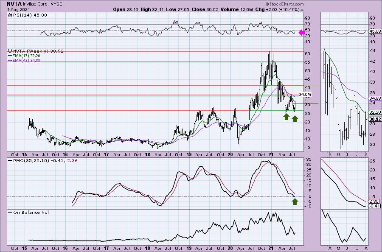This screenshot has width=382, height=252.
Task: Click the 34.0% annotation label
Action: (305, 94)
